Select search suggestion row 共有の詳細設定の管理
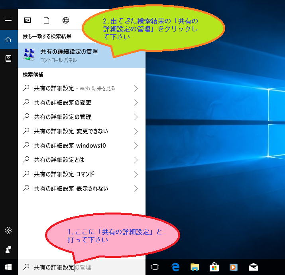This screenshot has width=285, height=275. pos(82,117)
